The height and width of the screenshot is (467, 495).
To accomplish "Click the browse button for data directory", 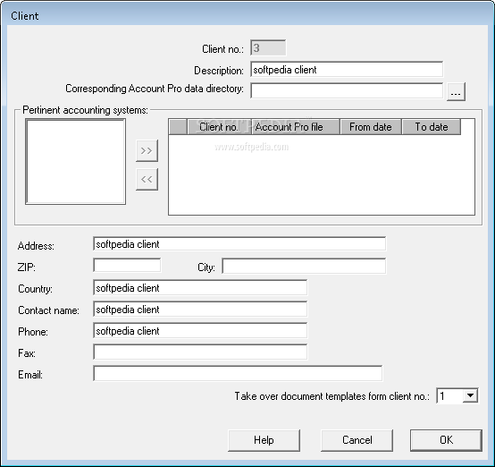I will tap(456, 92).
